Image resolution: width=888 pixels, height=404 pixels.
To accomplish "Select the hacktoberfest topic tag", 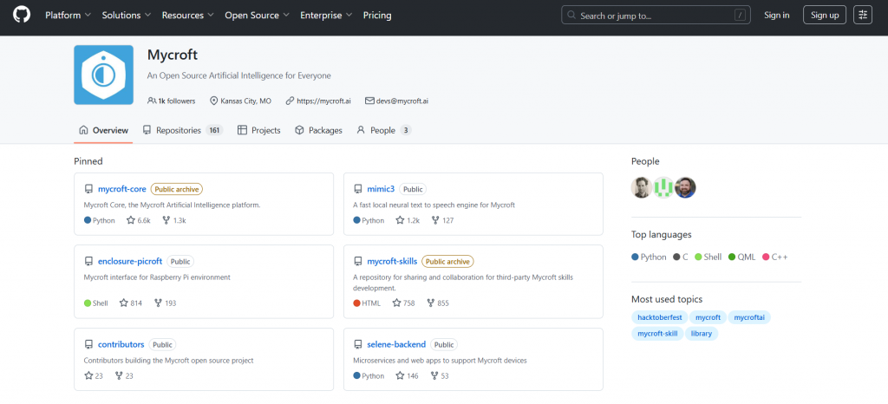I will (660, 317).
